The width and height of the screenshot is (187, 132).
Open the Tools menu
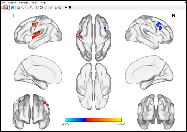(x=35, y=3)
